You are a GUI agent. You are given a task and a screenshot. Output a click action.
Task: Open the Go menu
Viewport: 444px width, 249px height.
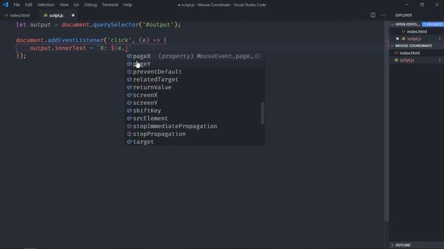coord(76,5)
